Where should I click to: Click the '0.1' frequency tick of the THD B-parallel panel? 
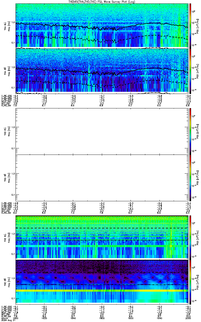click(13, 195)
